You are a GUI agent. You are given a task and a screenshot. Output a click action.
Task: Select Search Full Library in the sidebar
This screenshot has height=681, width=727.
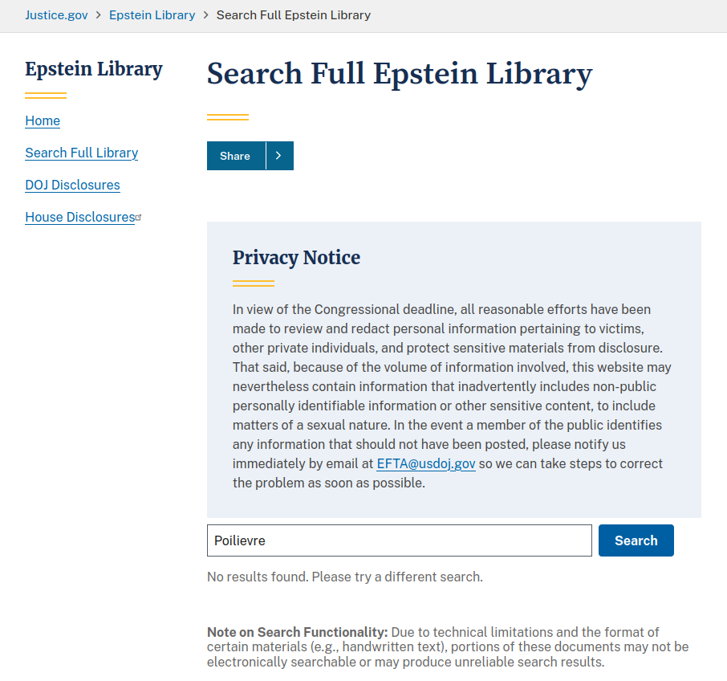click(x=81, y=153)
